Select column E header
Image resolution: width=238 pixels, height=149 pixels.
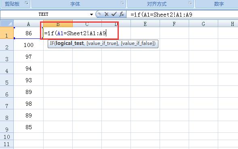pyautogui.click(x=145, y=24)
